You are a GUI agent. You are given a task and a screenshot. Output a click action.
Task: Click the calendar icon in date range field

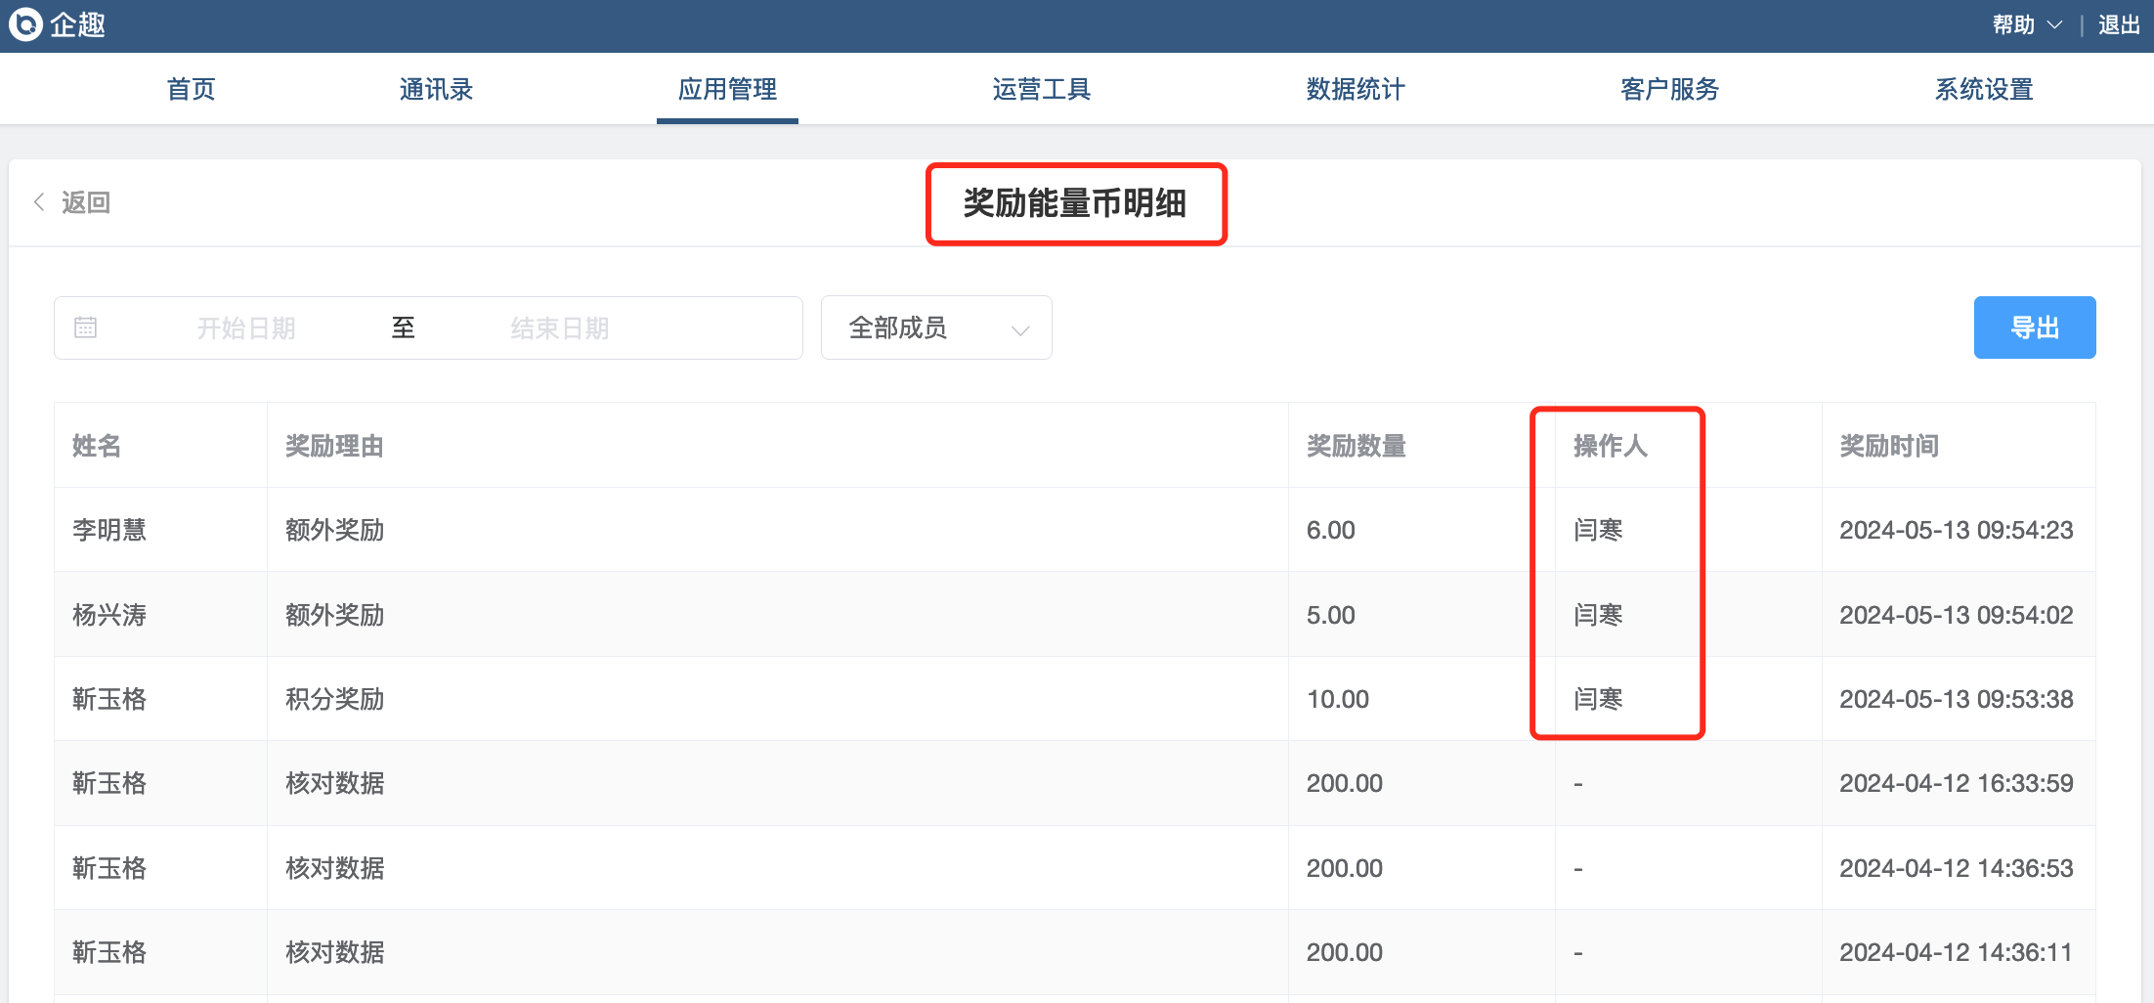[x=86, y=327]
